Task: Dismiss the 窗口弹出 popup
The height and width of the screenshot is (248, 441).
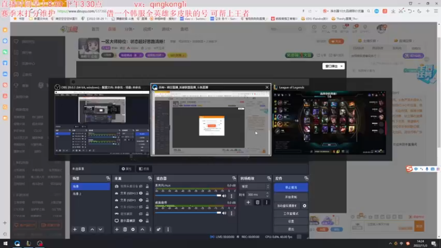Action: click(x=341, y=66)
